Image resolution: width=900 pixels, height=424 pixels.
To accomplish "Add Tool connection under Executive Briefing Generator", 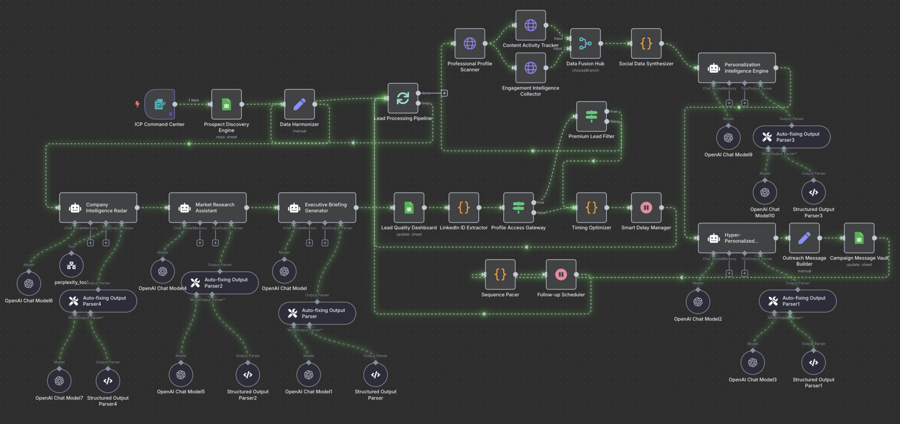I will click(x=325, y=243).
